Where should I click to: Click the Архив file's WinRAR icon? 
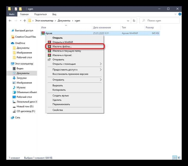coord(43,33)
